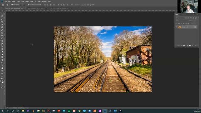Image resolution: width=201 pixels, height=113 pixels.
Task: Create a new layer in the Layers panel
Action: (x=193, y=45)
